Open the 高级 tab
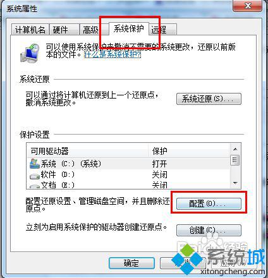Image resolution: width=268 pixels, height=278 pixels. (x=92, y=30)
